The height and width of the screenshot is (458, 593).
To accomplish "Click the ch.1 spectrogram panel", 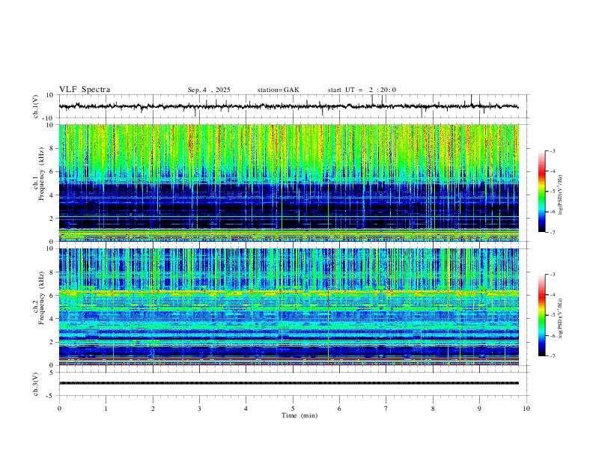I will coord(288,183).
